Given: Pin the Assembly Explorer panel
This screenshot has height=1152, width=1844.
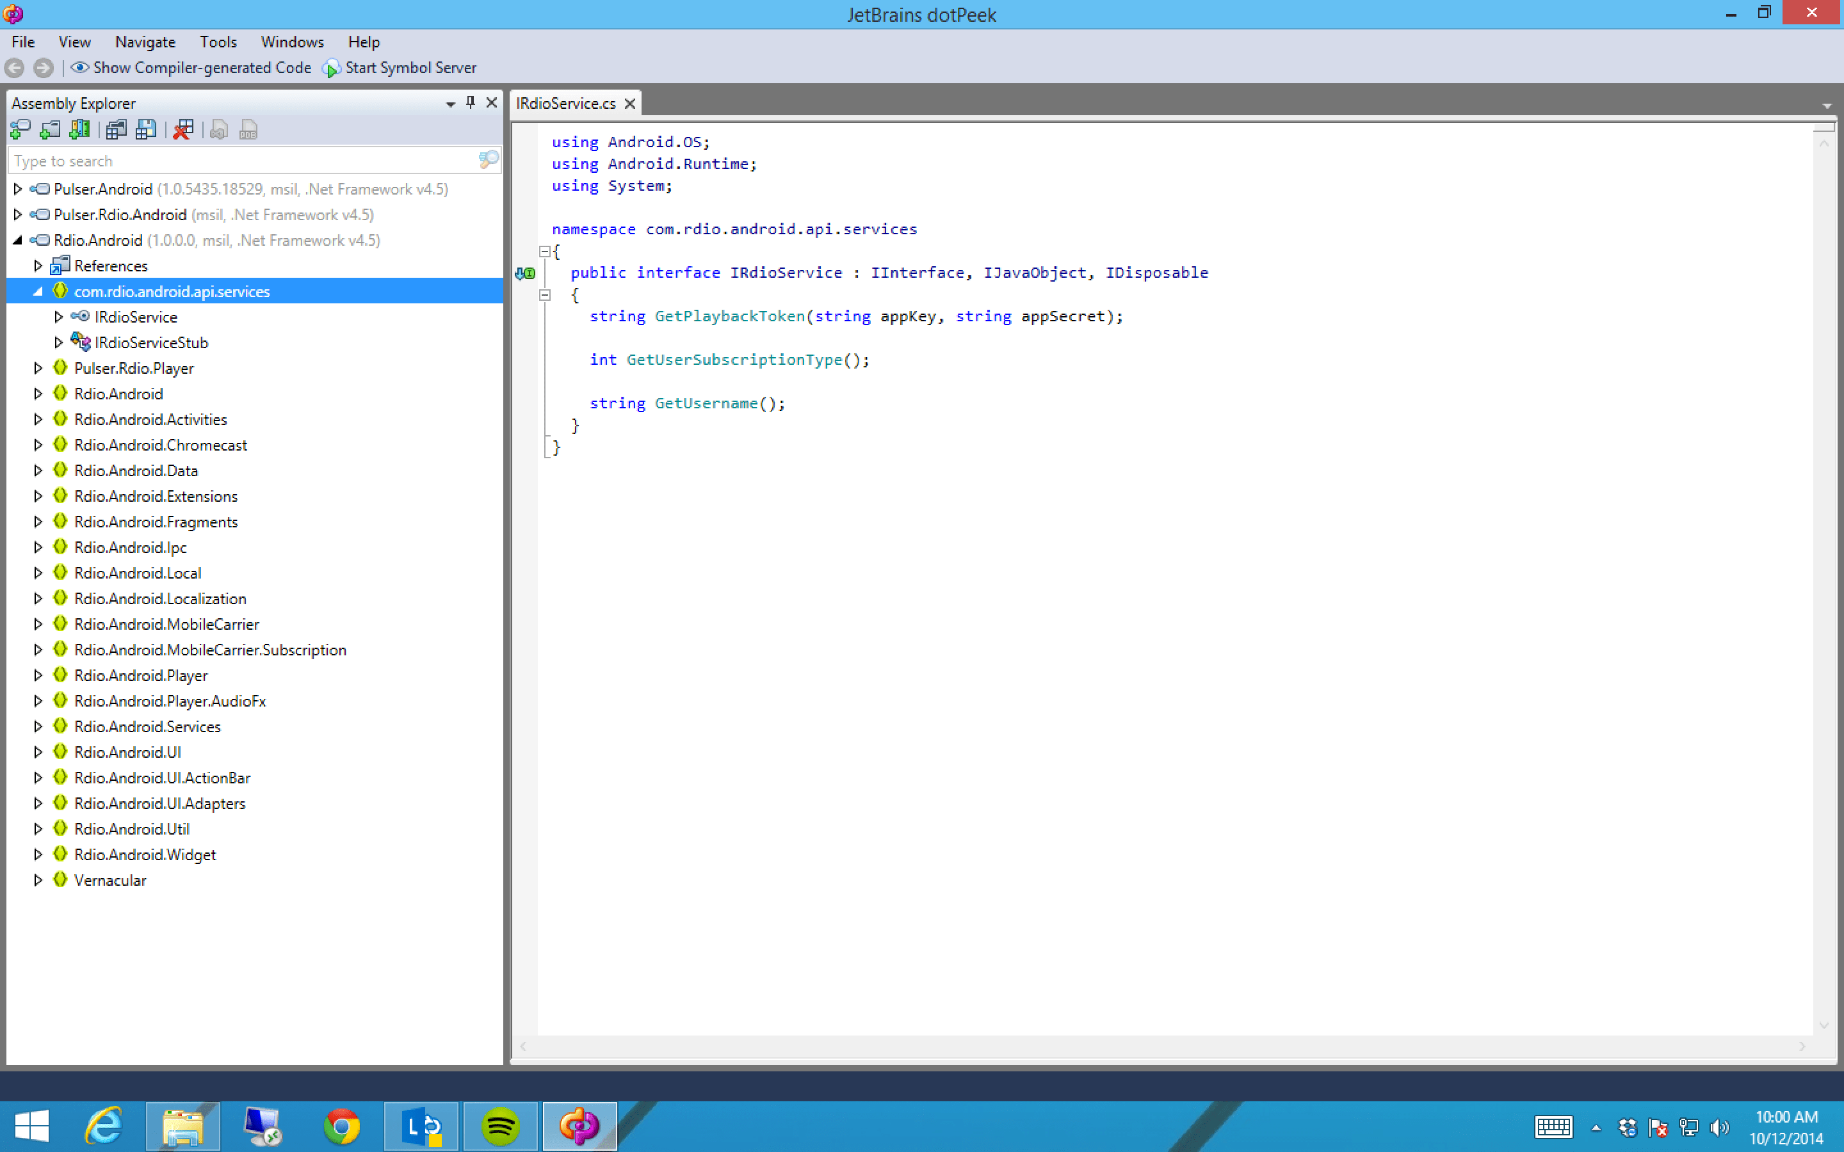Looking at the screenshot, I should point(471,103).
